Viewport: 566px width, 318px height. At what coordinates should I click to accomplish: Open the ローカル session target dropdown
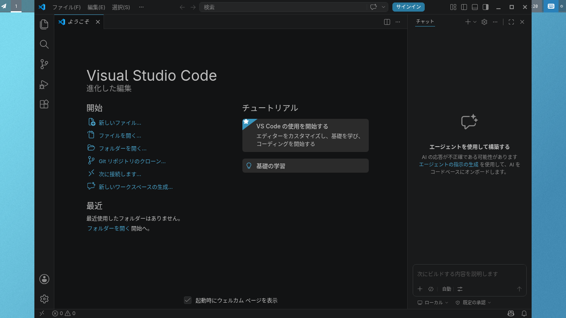pyautogui.click(x=433, y=303)
